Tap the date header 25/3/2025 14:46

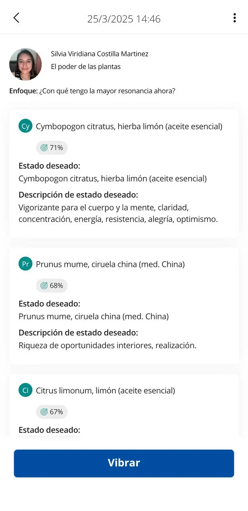click(124, 19)
